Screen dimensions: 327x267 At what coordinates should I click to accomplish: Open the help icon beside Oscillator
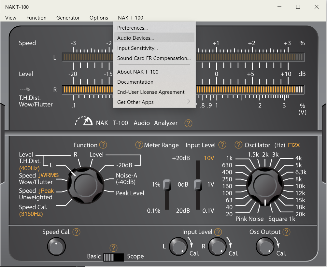point(239,145)
